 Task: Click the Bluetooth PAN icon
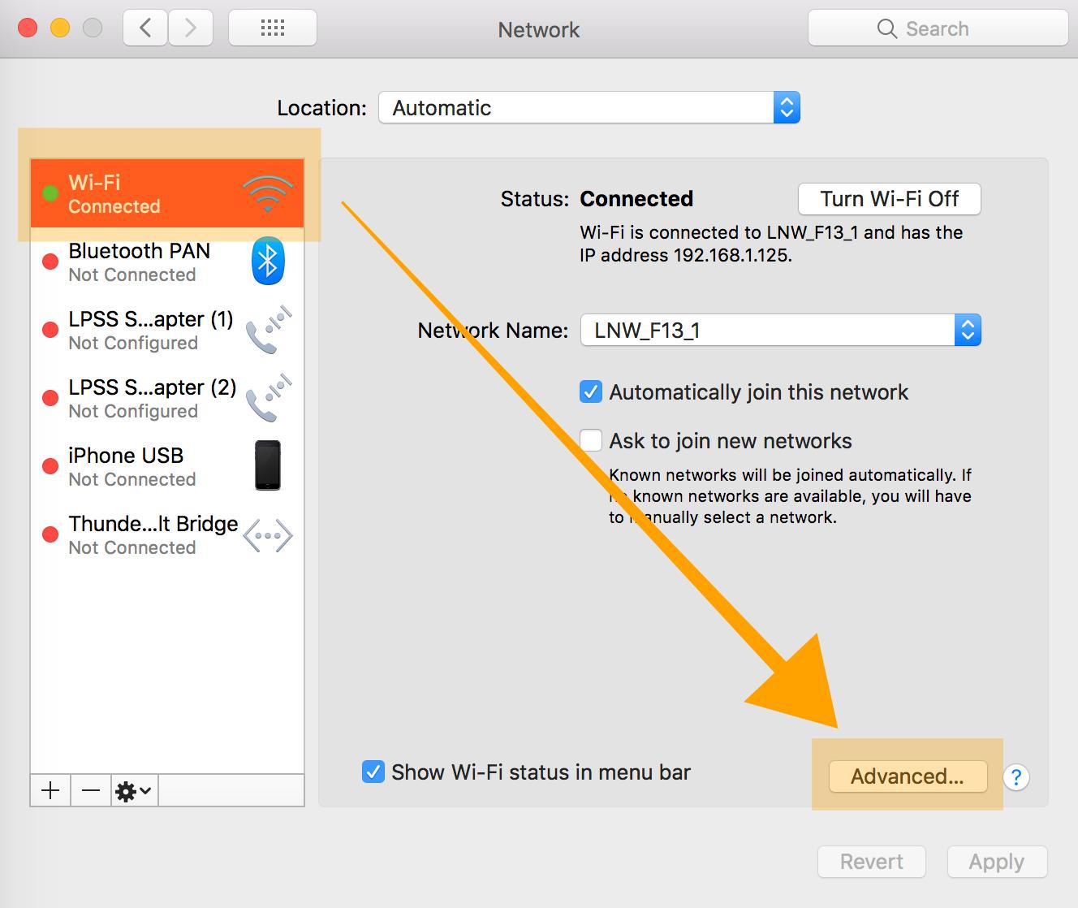coord(267,262)
